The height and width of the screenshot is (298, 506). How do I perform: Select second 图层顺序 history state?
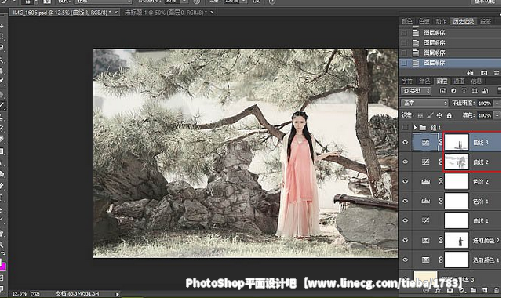(x=450, y=43)
